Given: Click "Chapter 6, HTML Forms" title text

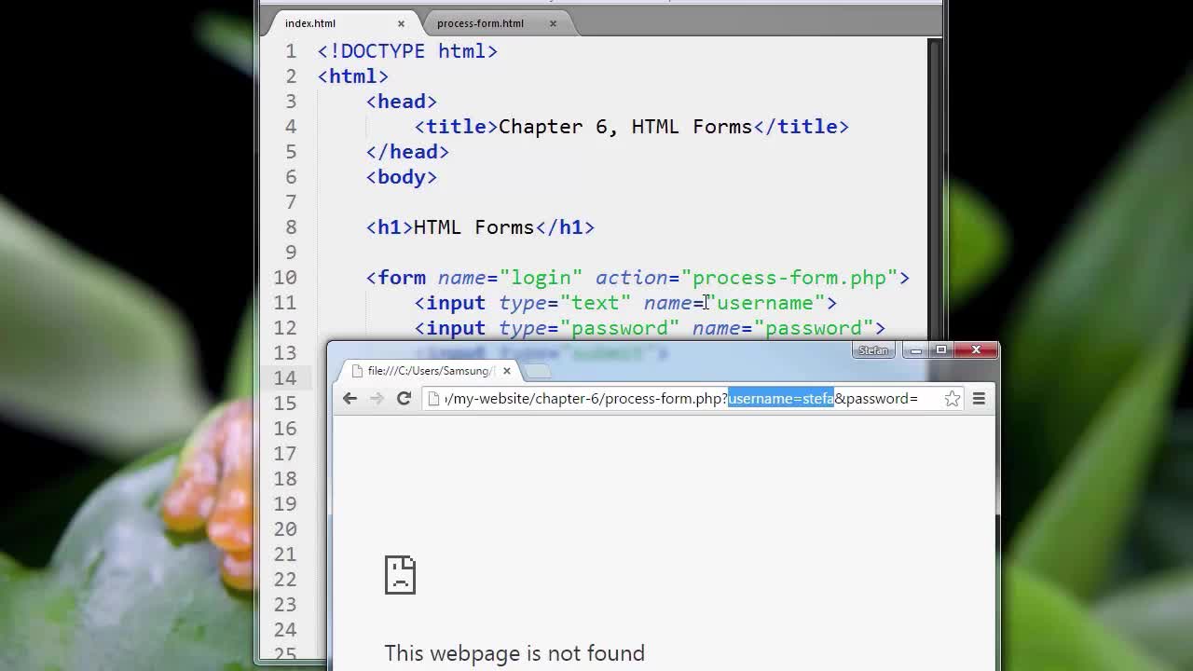Looking at the screenshot, I should pos(625,127).
